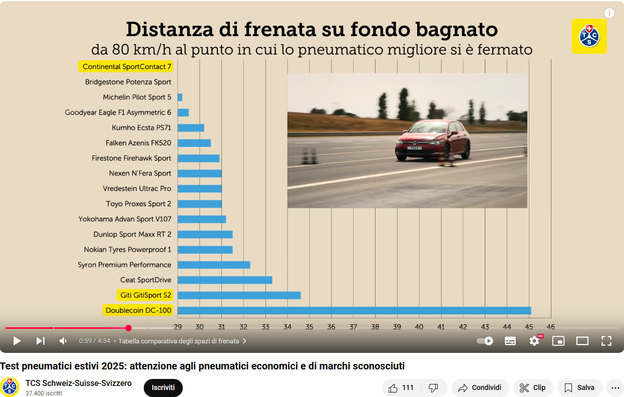
Task: Skip to the next video
Action: click(41, 341)
